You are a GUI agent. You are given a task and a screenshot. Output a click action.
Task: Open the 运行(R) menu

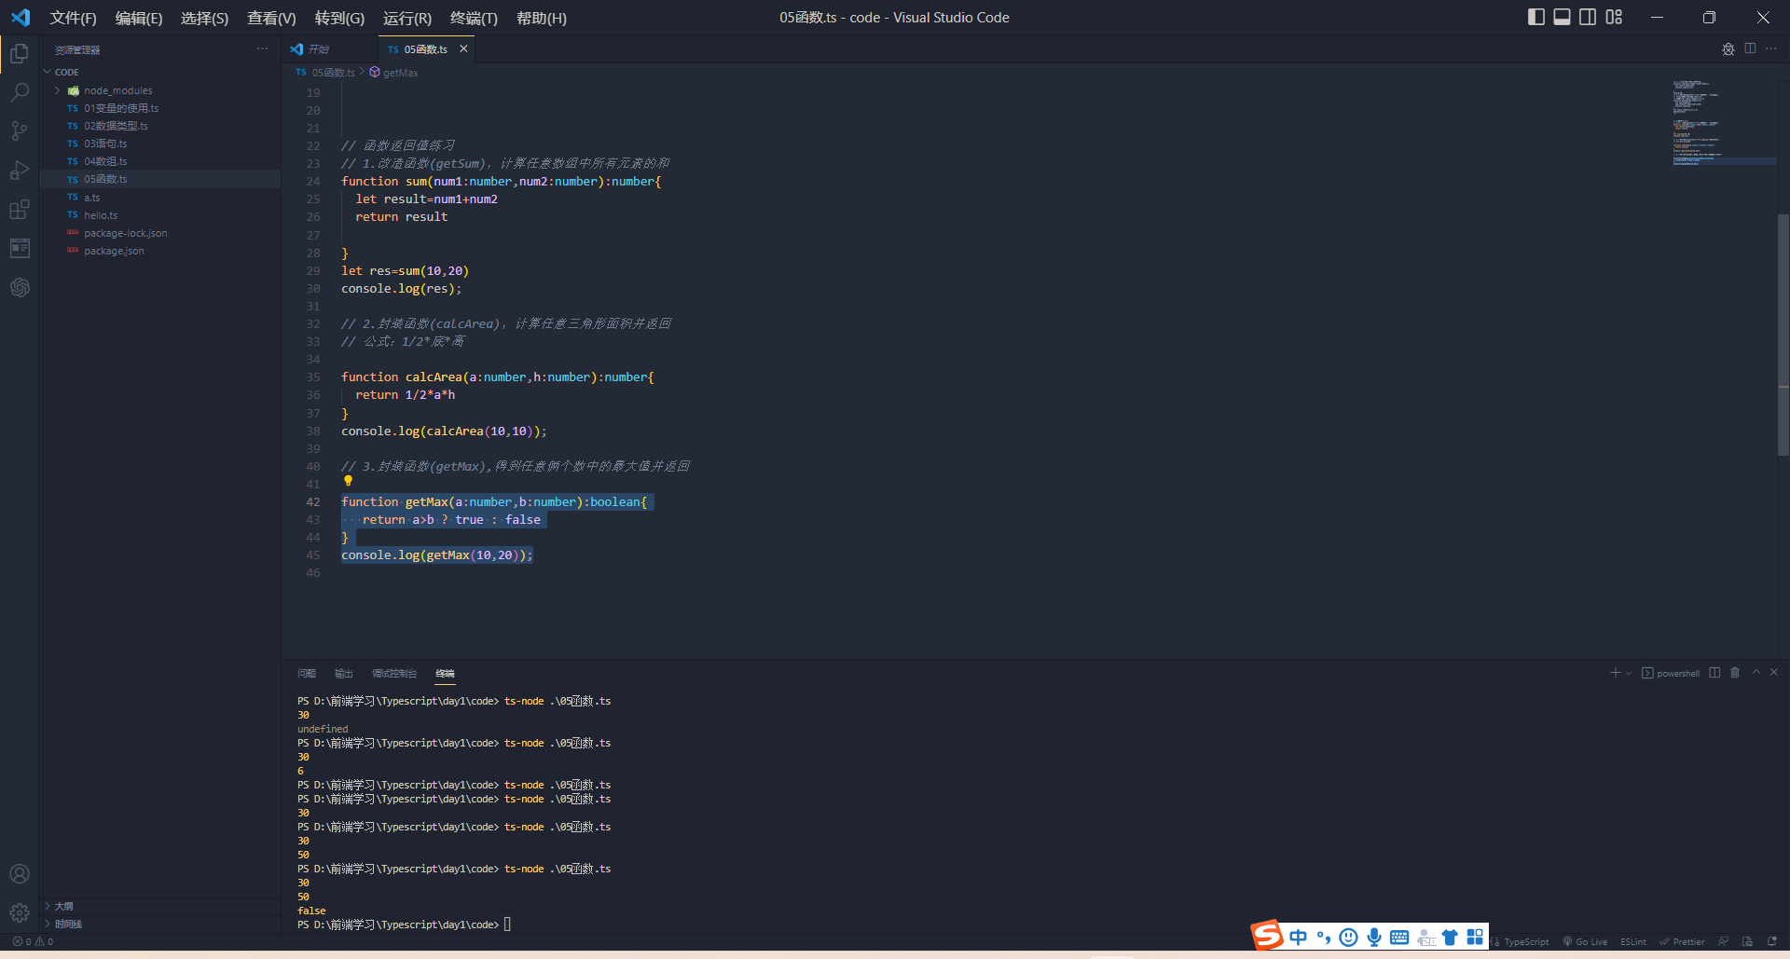click(x=406, y=18)
